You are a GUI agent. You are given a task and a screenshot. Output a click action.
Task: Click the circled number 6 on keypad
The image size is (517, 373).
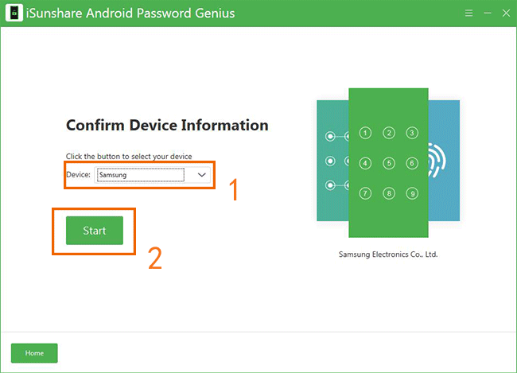click(x=412, y=164)
